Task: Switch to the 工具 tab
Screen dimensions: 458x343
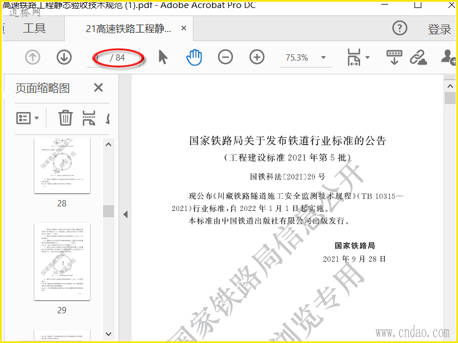Action: tap(34, 28)
